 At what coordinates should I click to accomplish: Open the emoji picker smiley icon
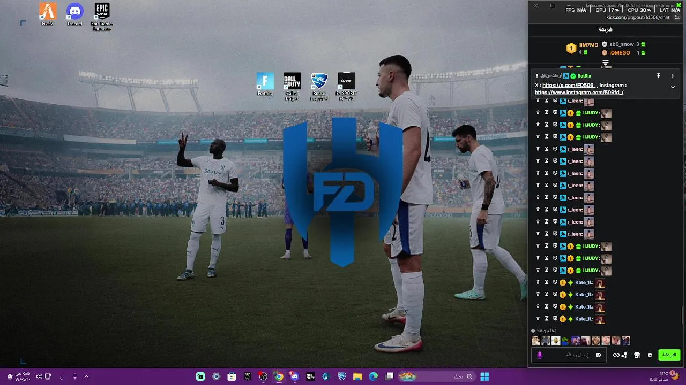point(599,355)
